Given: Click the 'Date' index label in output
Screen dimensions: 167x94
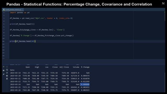Looking at the screenshot, I should click(x=12, y=70).
